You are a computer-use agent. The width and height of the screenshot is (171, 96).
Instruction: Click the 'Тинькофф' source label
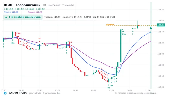(x=68, y=5)
